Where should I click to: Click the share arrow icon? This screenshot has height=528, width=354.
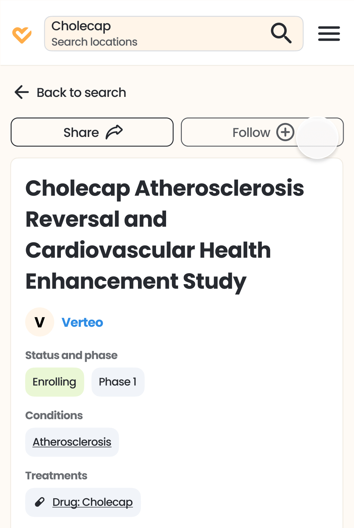pos(114,132)
